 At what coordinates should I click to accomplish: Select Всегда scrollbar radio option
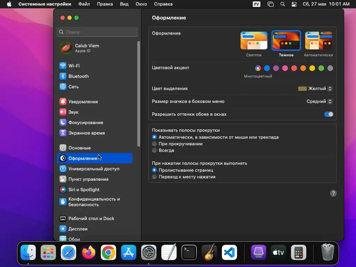click(154, 150)
